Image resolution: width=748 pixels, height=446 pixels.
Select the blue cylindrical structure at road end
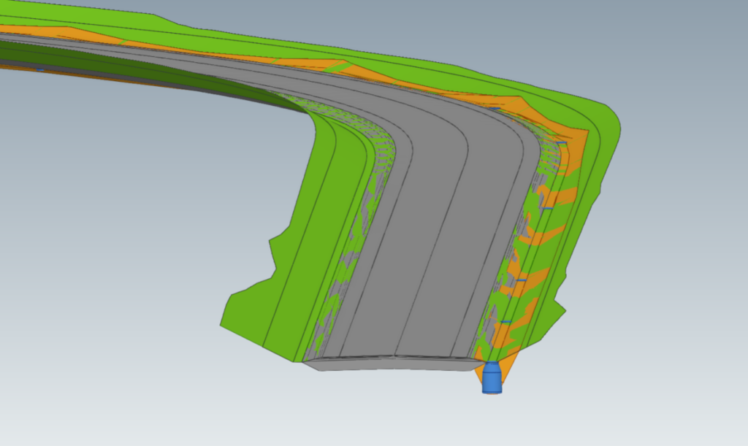point(492,378)
